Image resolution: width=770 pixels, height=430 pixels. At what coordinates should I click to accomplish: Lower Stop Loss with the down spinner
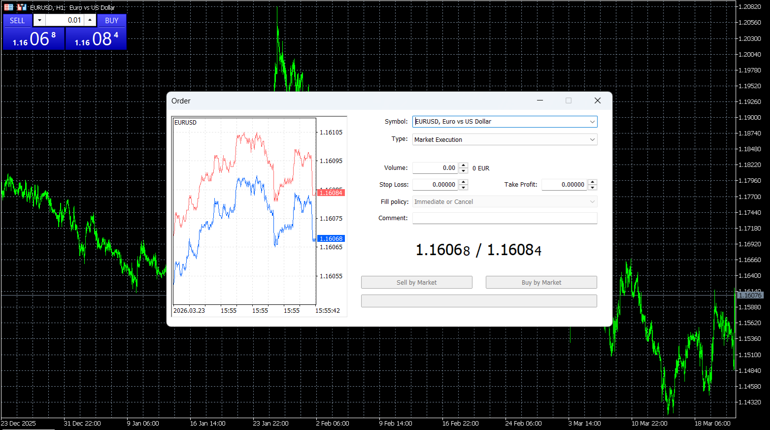464,188
